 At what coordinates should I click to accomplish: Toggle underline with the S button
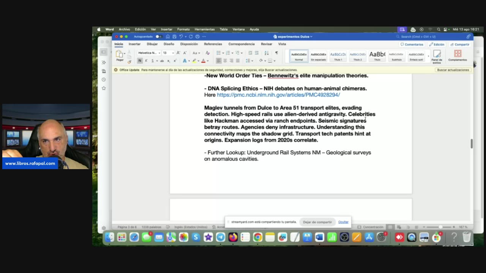tap(152, 61)
